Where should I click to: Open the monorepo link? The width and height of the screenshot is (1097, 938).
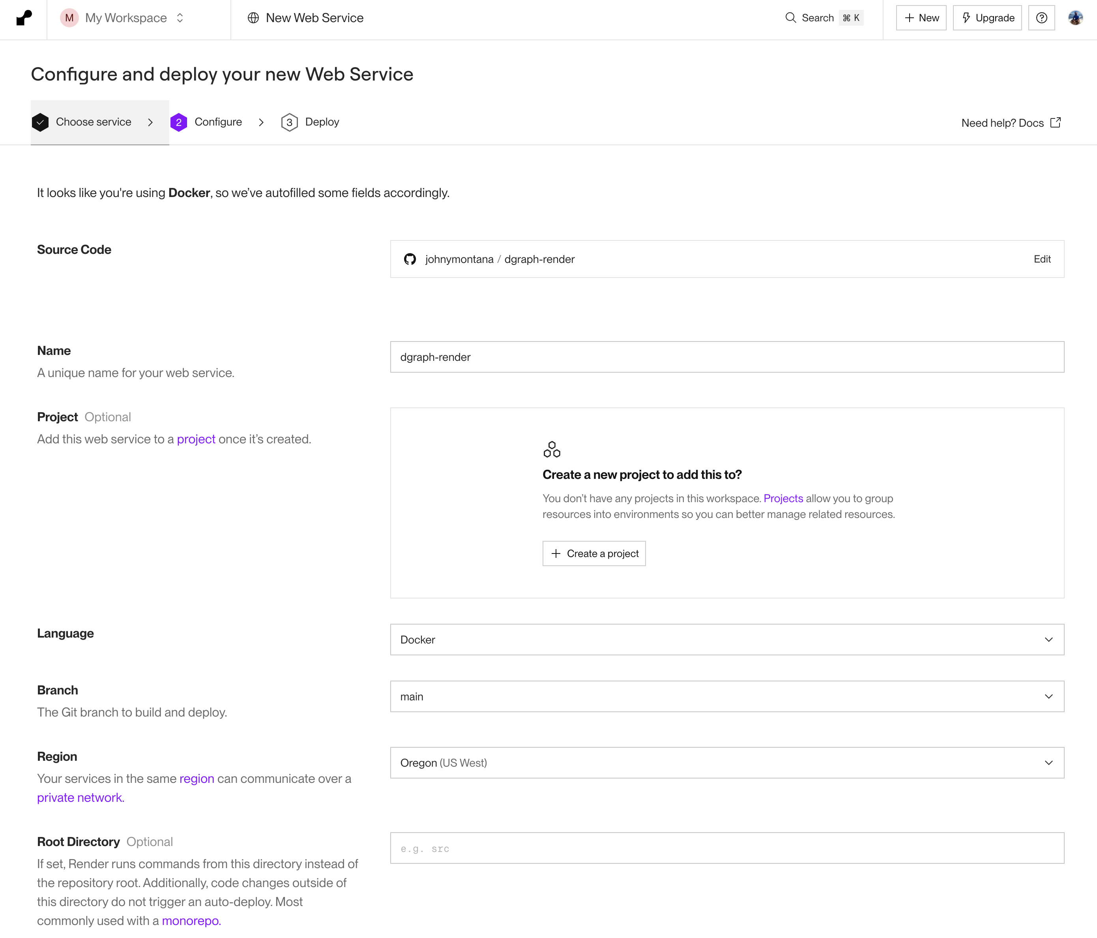click(191, 921)
